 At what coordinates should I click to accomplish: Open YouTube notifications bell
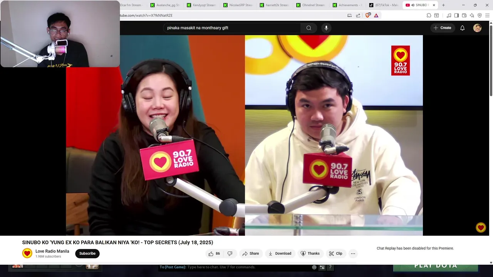pos(462,28)
